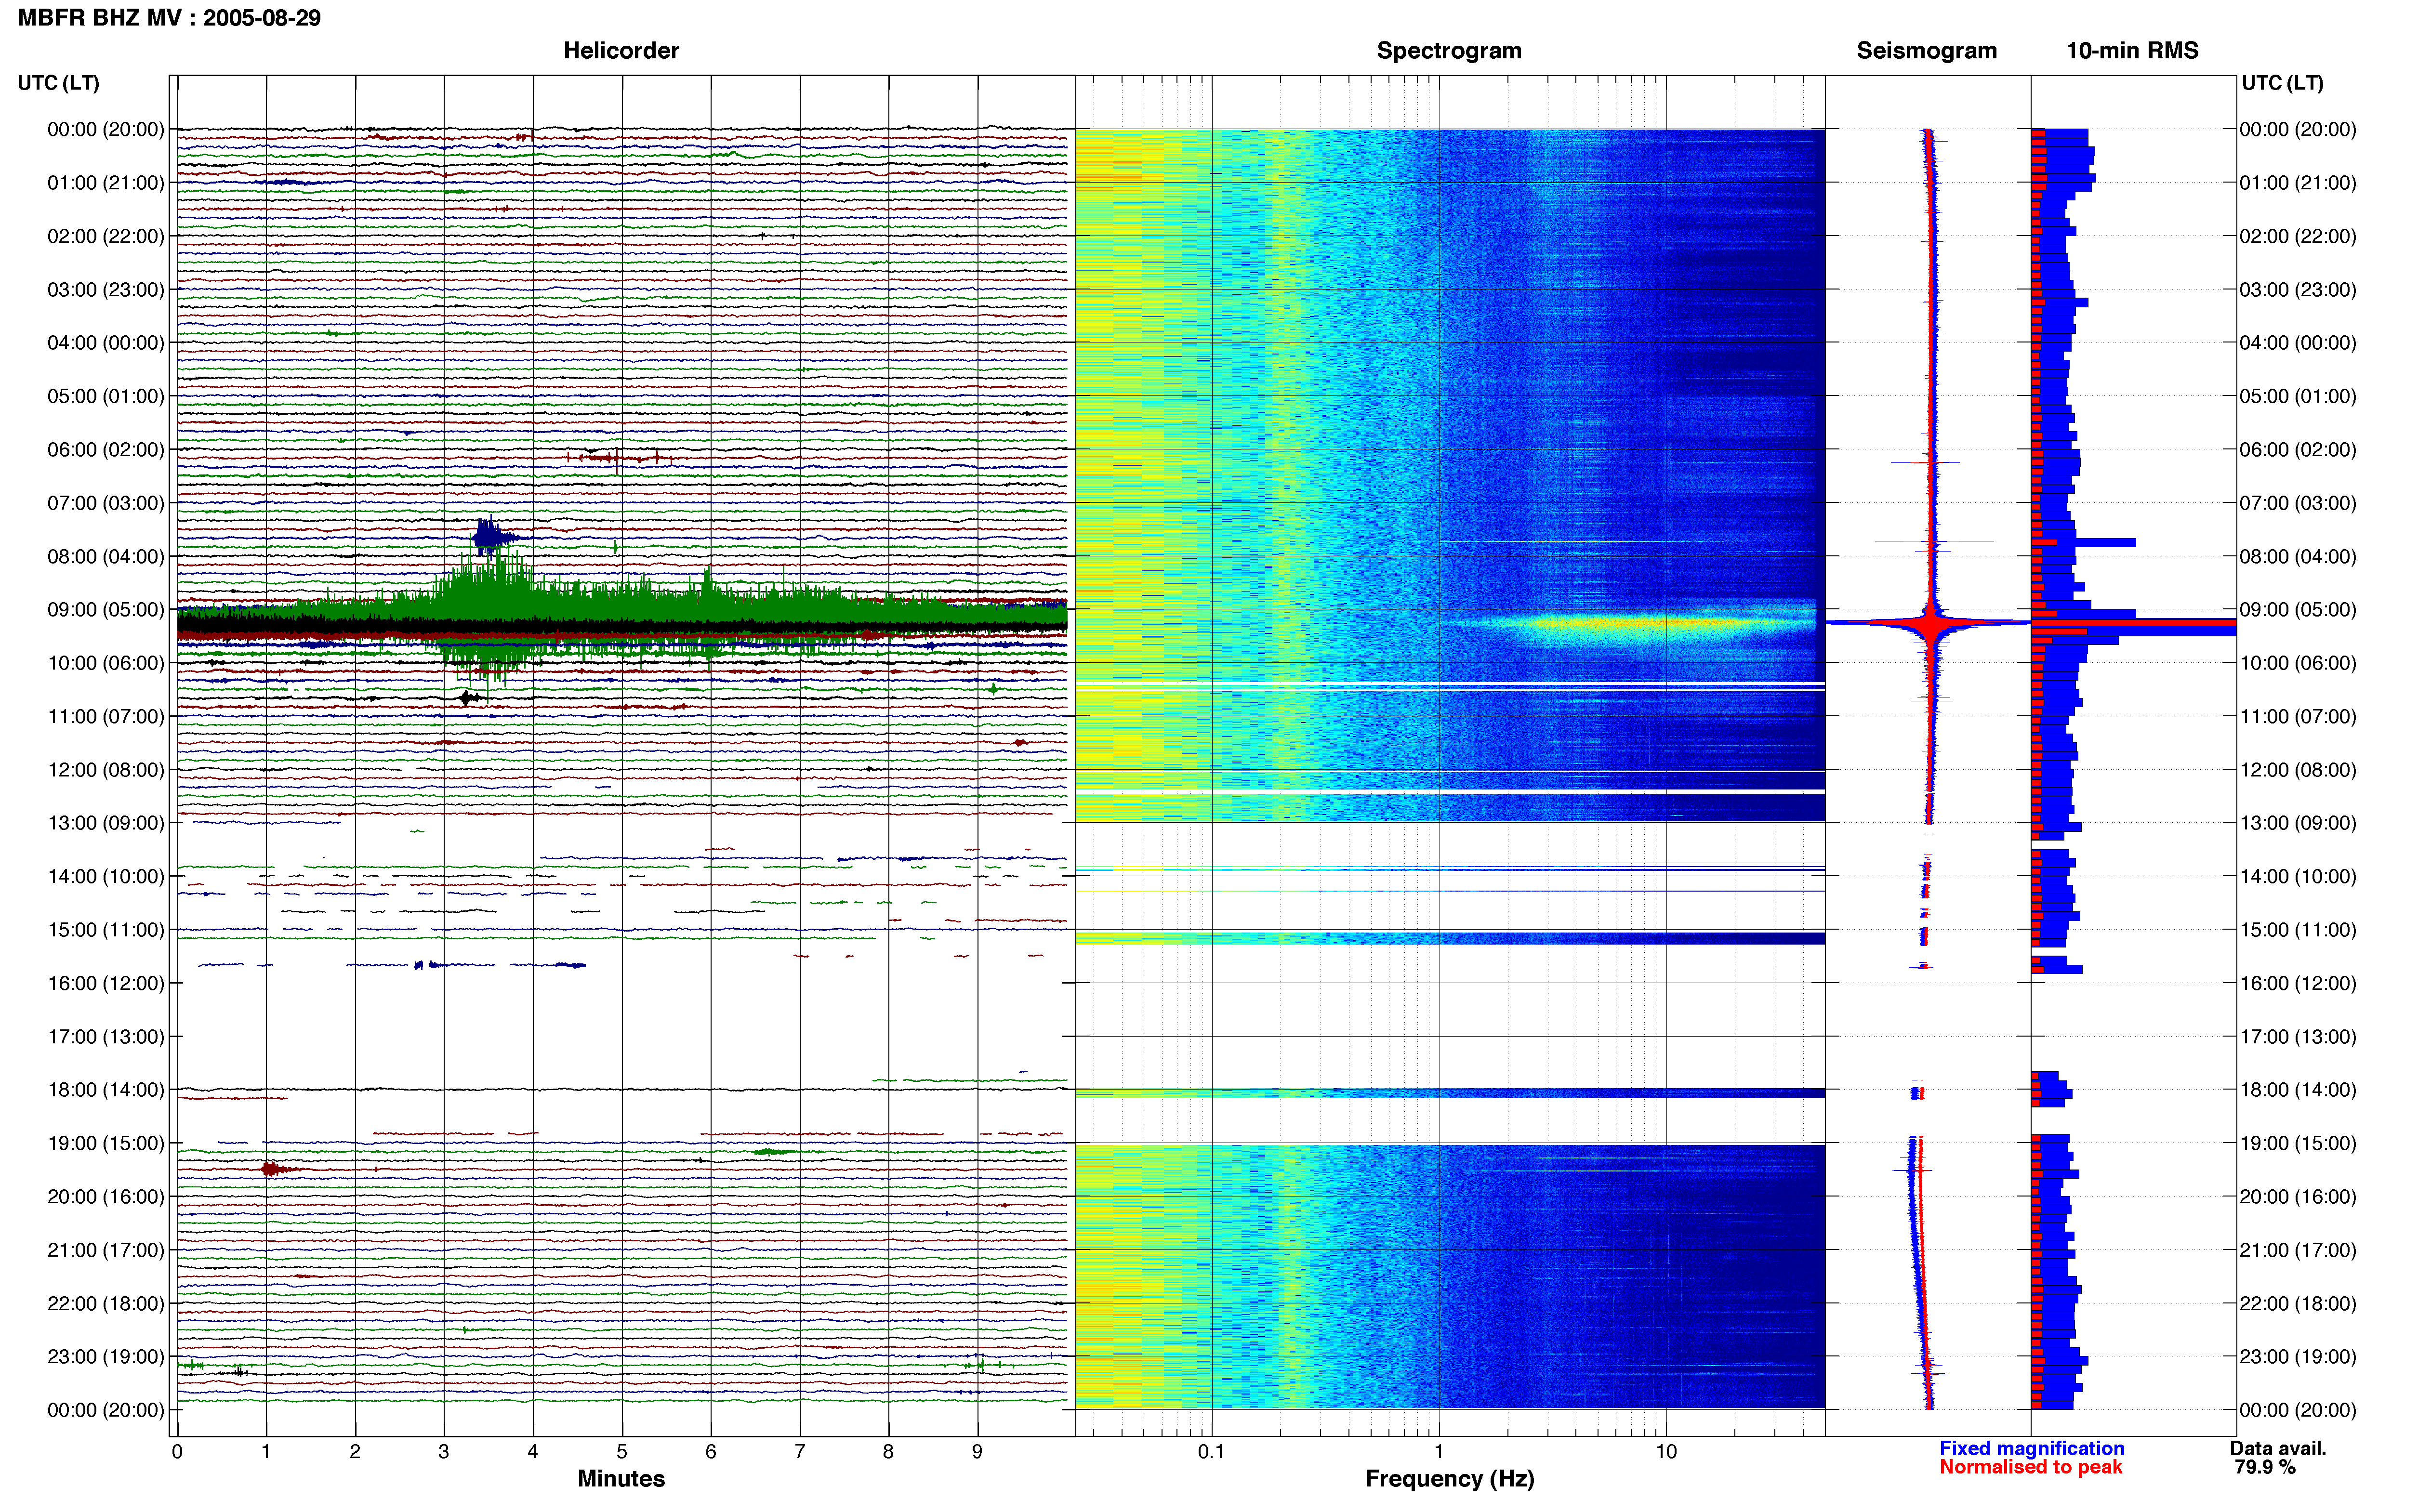This screenshot has width=2418, height=1512.
Task: Select the 'Spectrogram' panel heading
Action: [1449, 50]
